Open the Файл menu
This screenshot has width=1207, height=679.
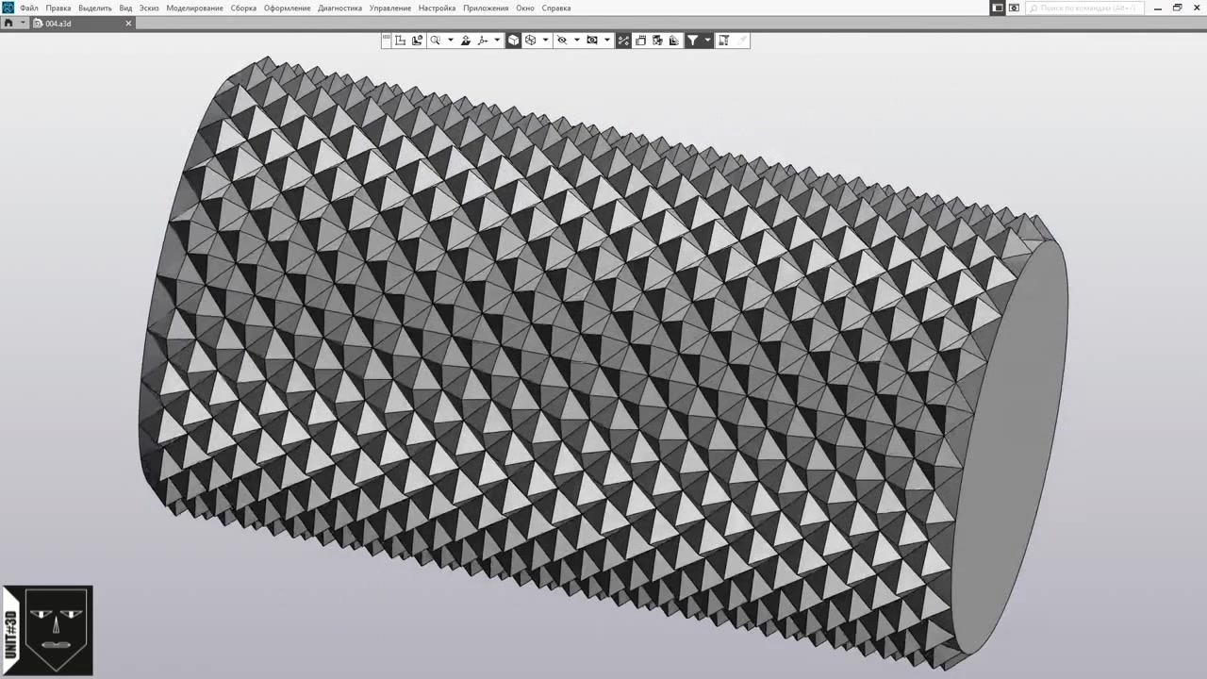pyautogui.click(x=28, y=8)
